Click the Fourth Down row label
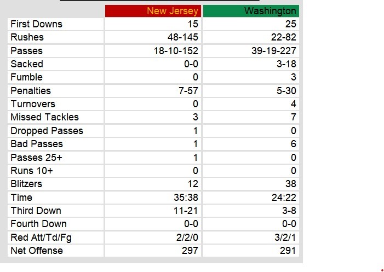This screenshot has width=384, height=272. coord(39,224)
